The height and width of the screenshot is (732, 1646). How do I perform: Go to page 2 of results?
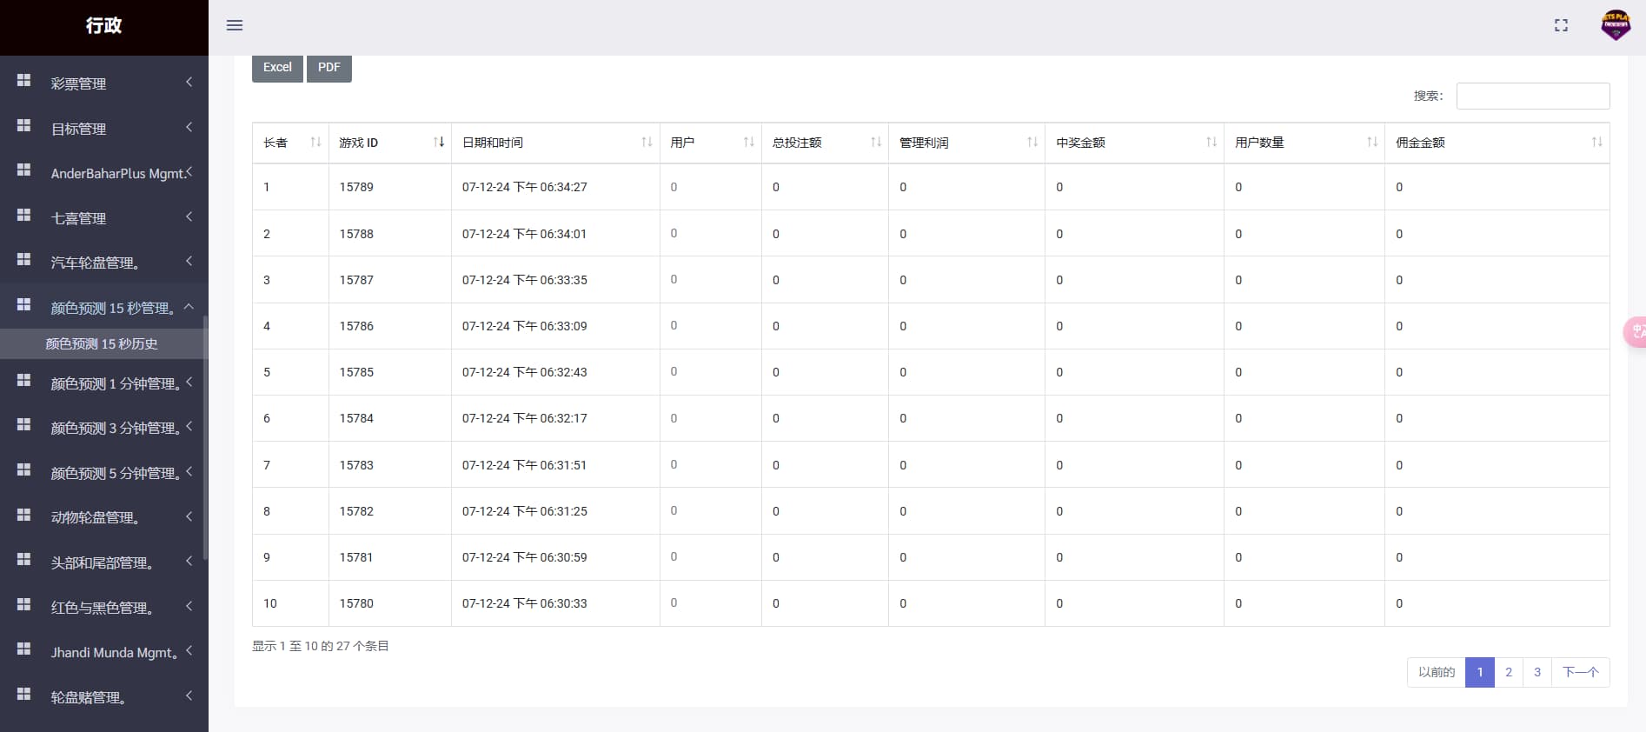point(1509,672)
